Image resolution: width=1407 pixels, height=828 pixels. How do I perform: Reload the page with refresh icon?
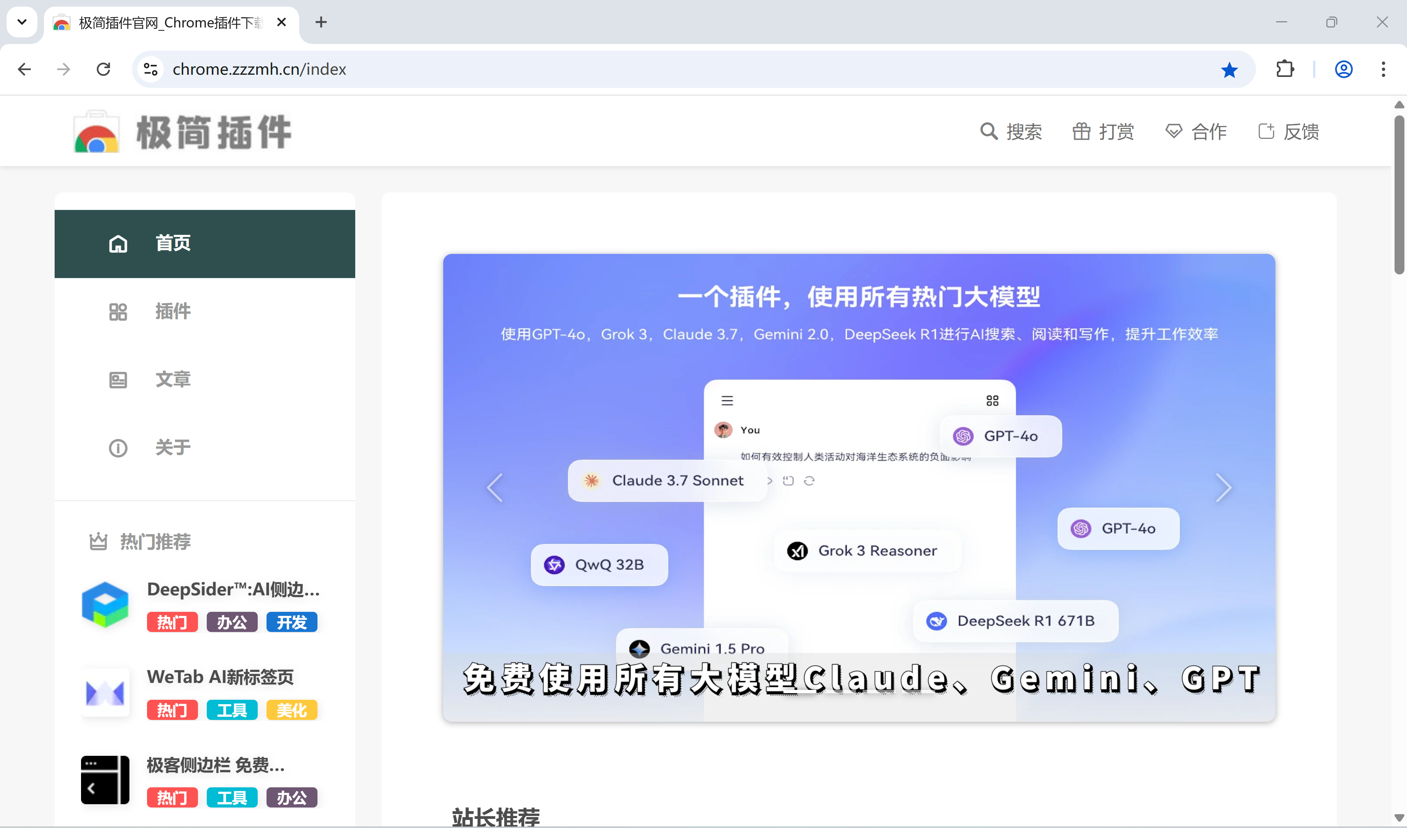pos(103,69)
